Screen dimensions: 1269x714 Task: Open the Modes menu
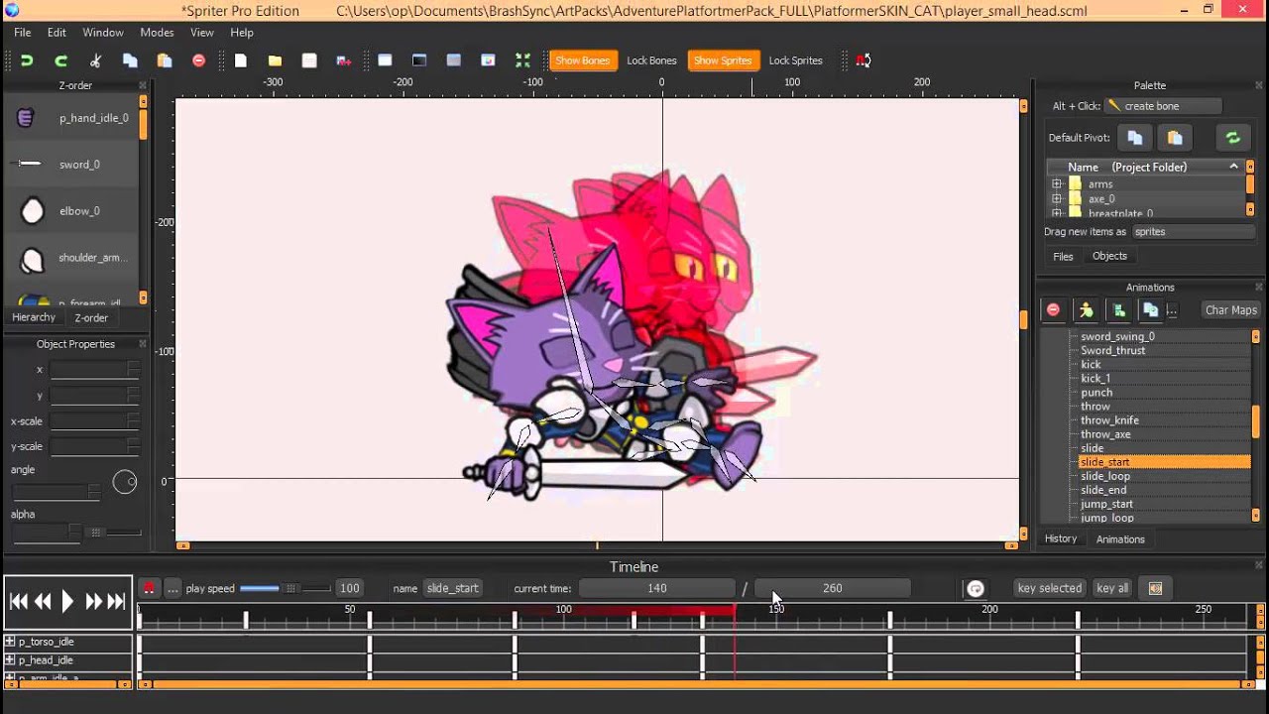[x=157, y=33]
